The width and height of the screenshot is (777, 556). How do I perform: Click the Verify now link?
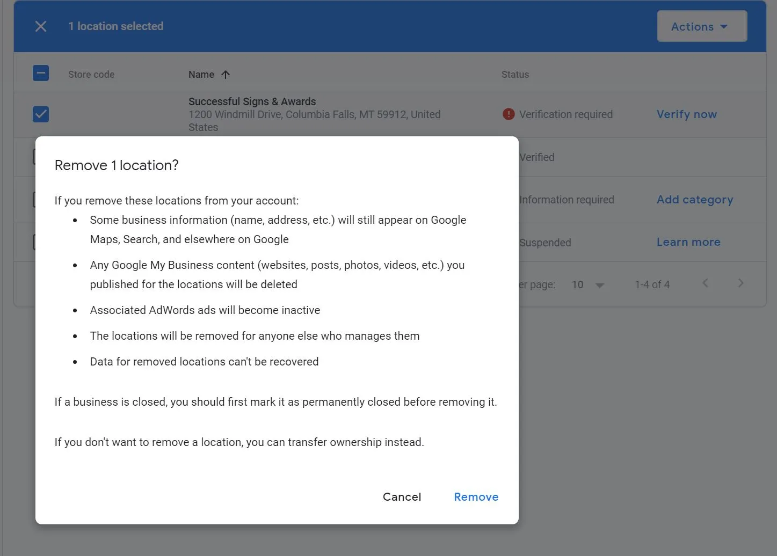686,114
